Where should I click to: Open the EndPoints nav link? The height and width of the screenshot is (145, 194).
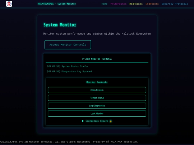point(152,4)
